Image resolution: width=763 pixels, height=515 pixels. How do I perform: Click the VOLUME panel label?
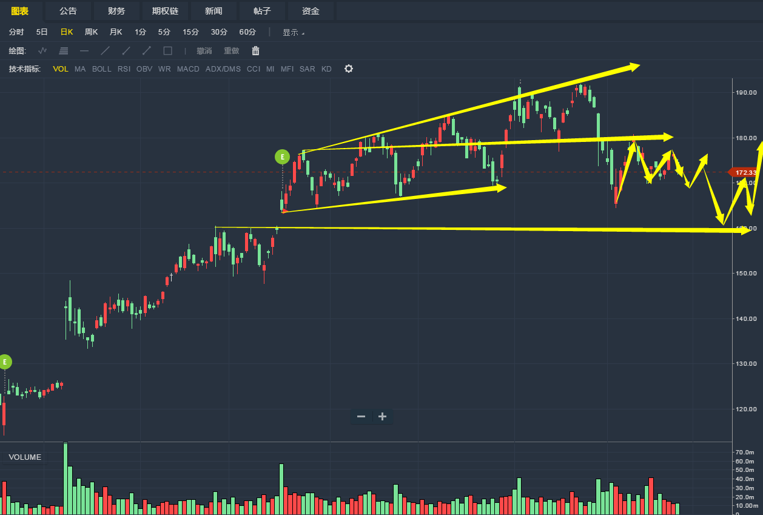coord(25,457)
